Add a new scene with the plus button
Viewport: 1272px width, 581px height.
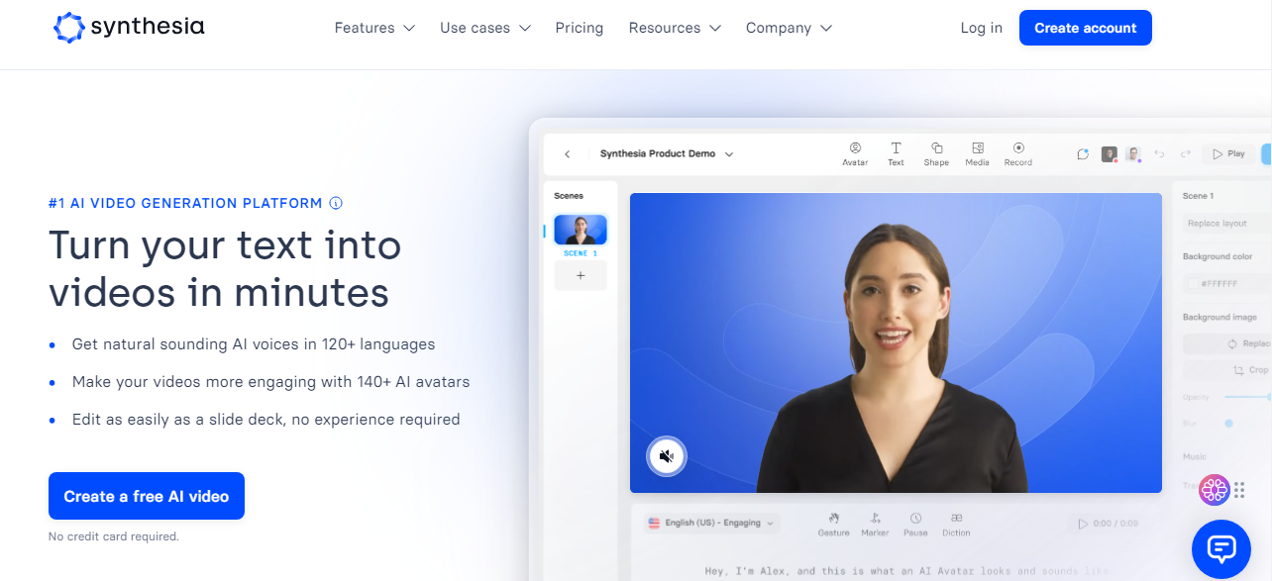click(581, 276)
